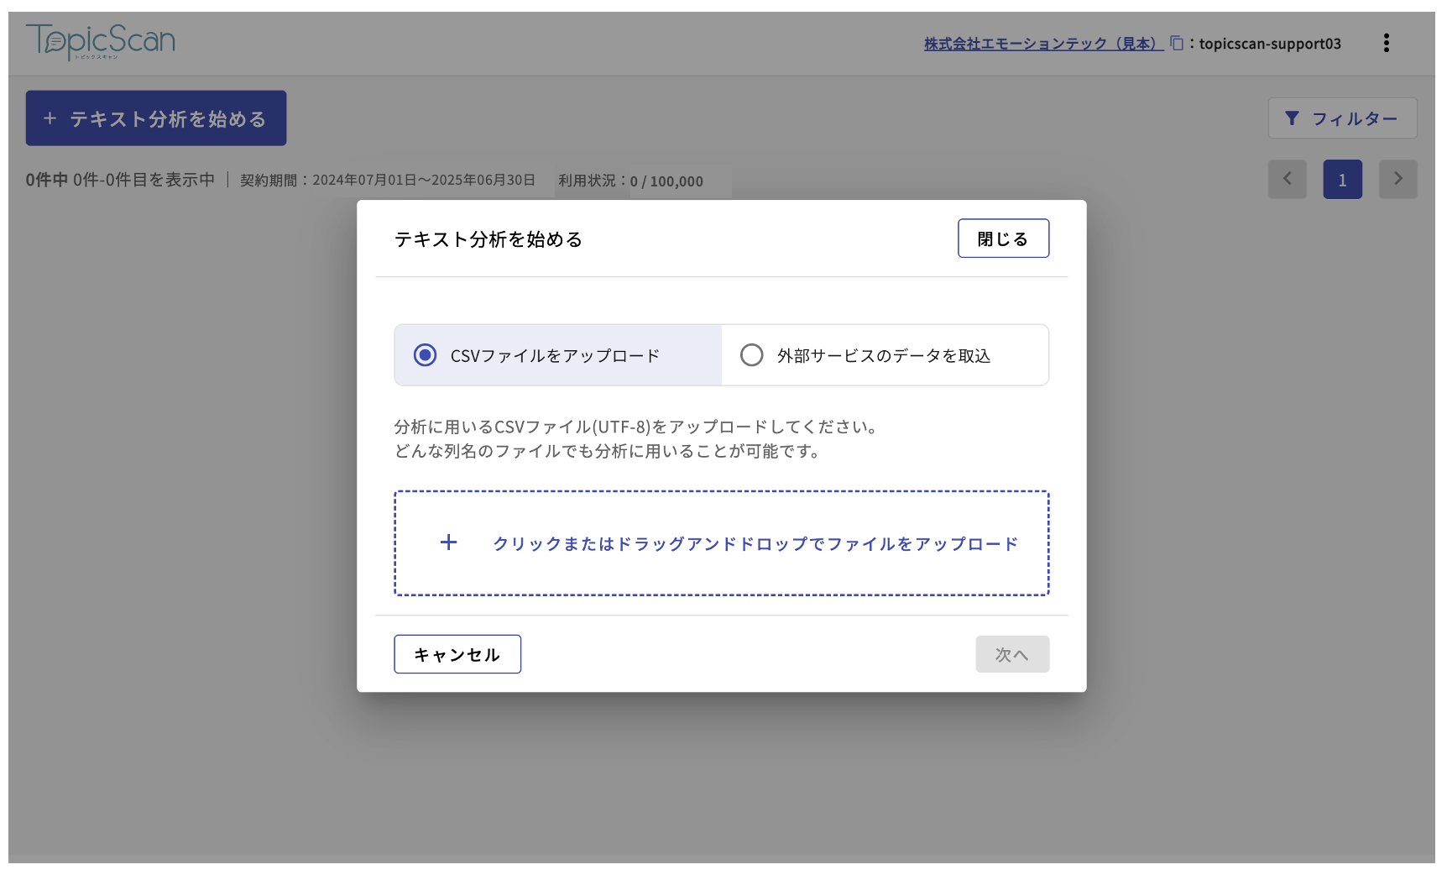
Task: Click the plus icon on テキスト分析を始める button
Action: tap(50, 118)
